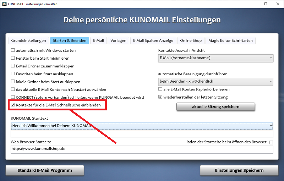Select Starten & Beenden tab
Viewport: 284px width, 181px height.
70,40
